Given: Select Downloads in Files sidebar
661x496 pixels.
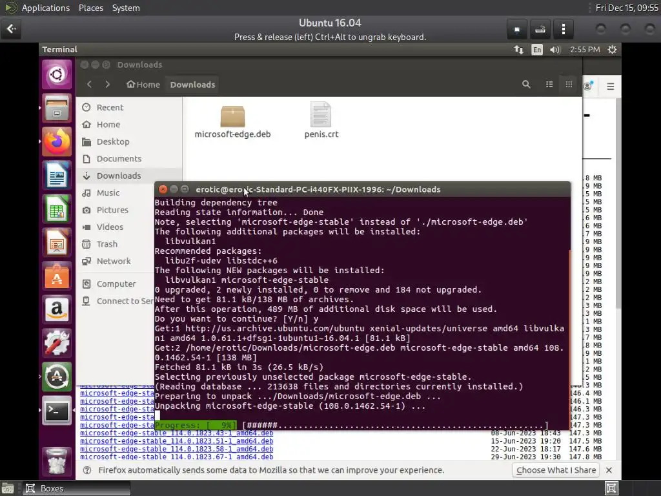Looking at the screenshot, I should 129,176.
